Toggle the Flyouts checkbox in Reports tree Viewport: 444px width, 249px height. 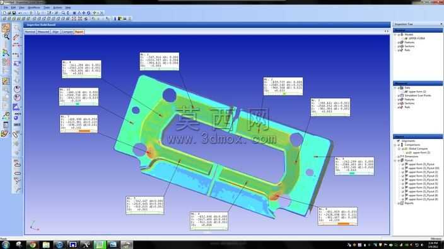[399, 160]
